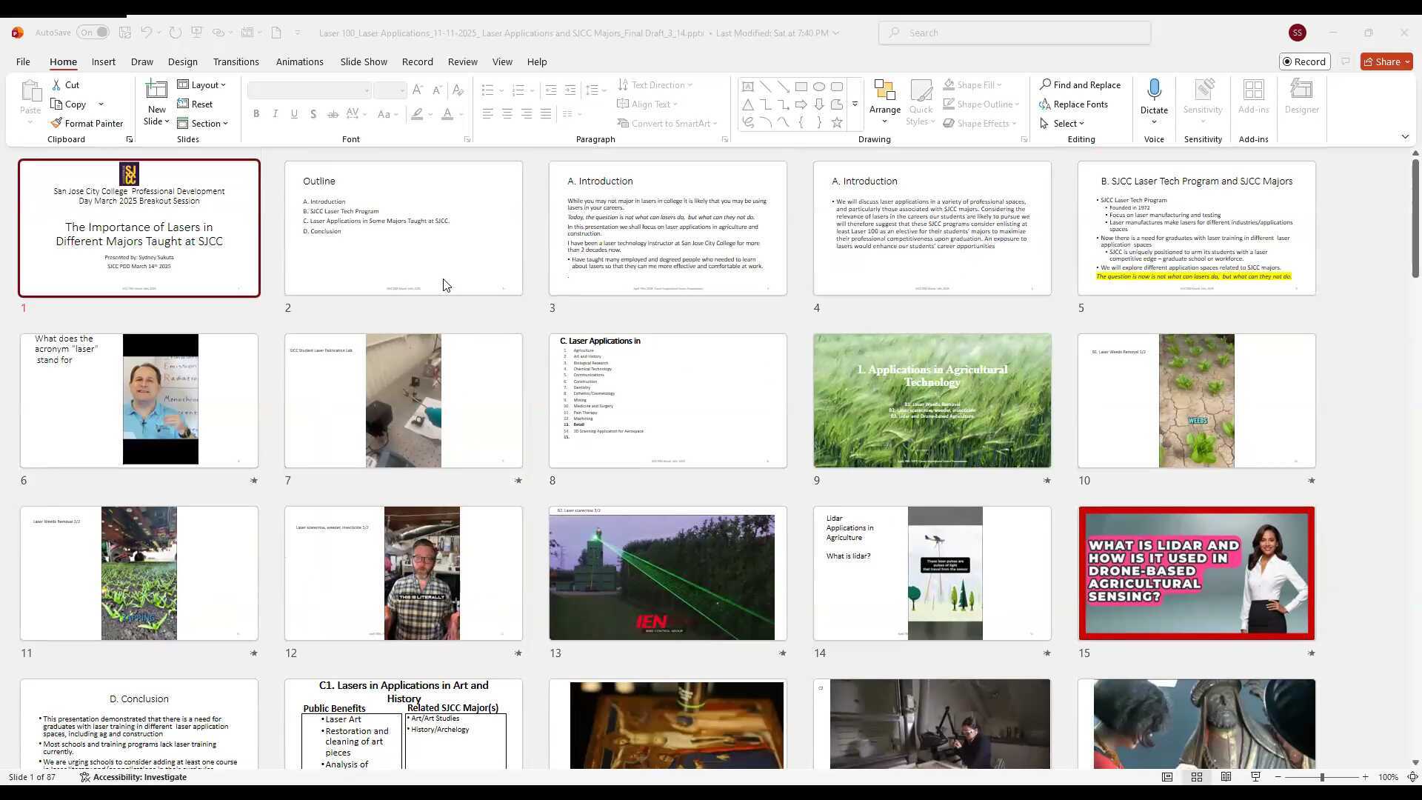Toggle Underline formatting button
The width and height of the screenshot is (1422, 800).
coord(294,114)
